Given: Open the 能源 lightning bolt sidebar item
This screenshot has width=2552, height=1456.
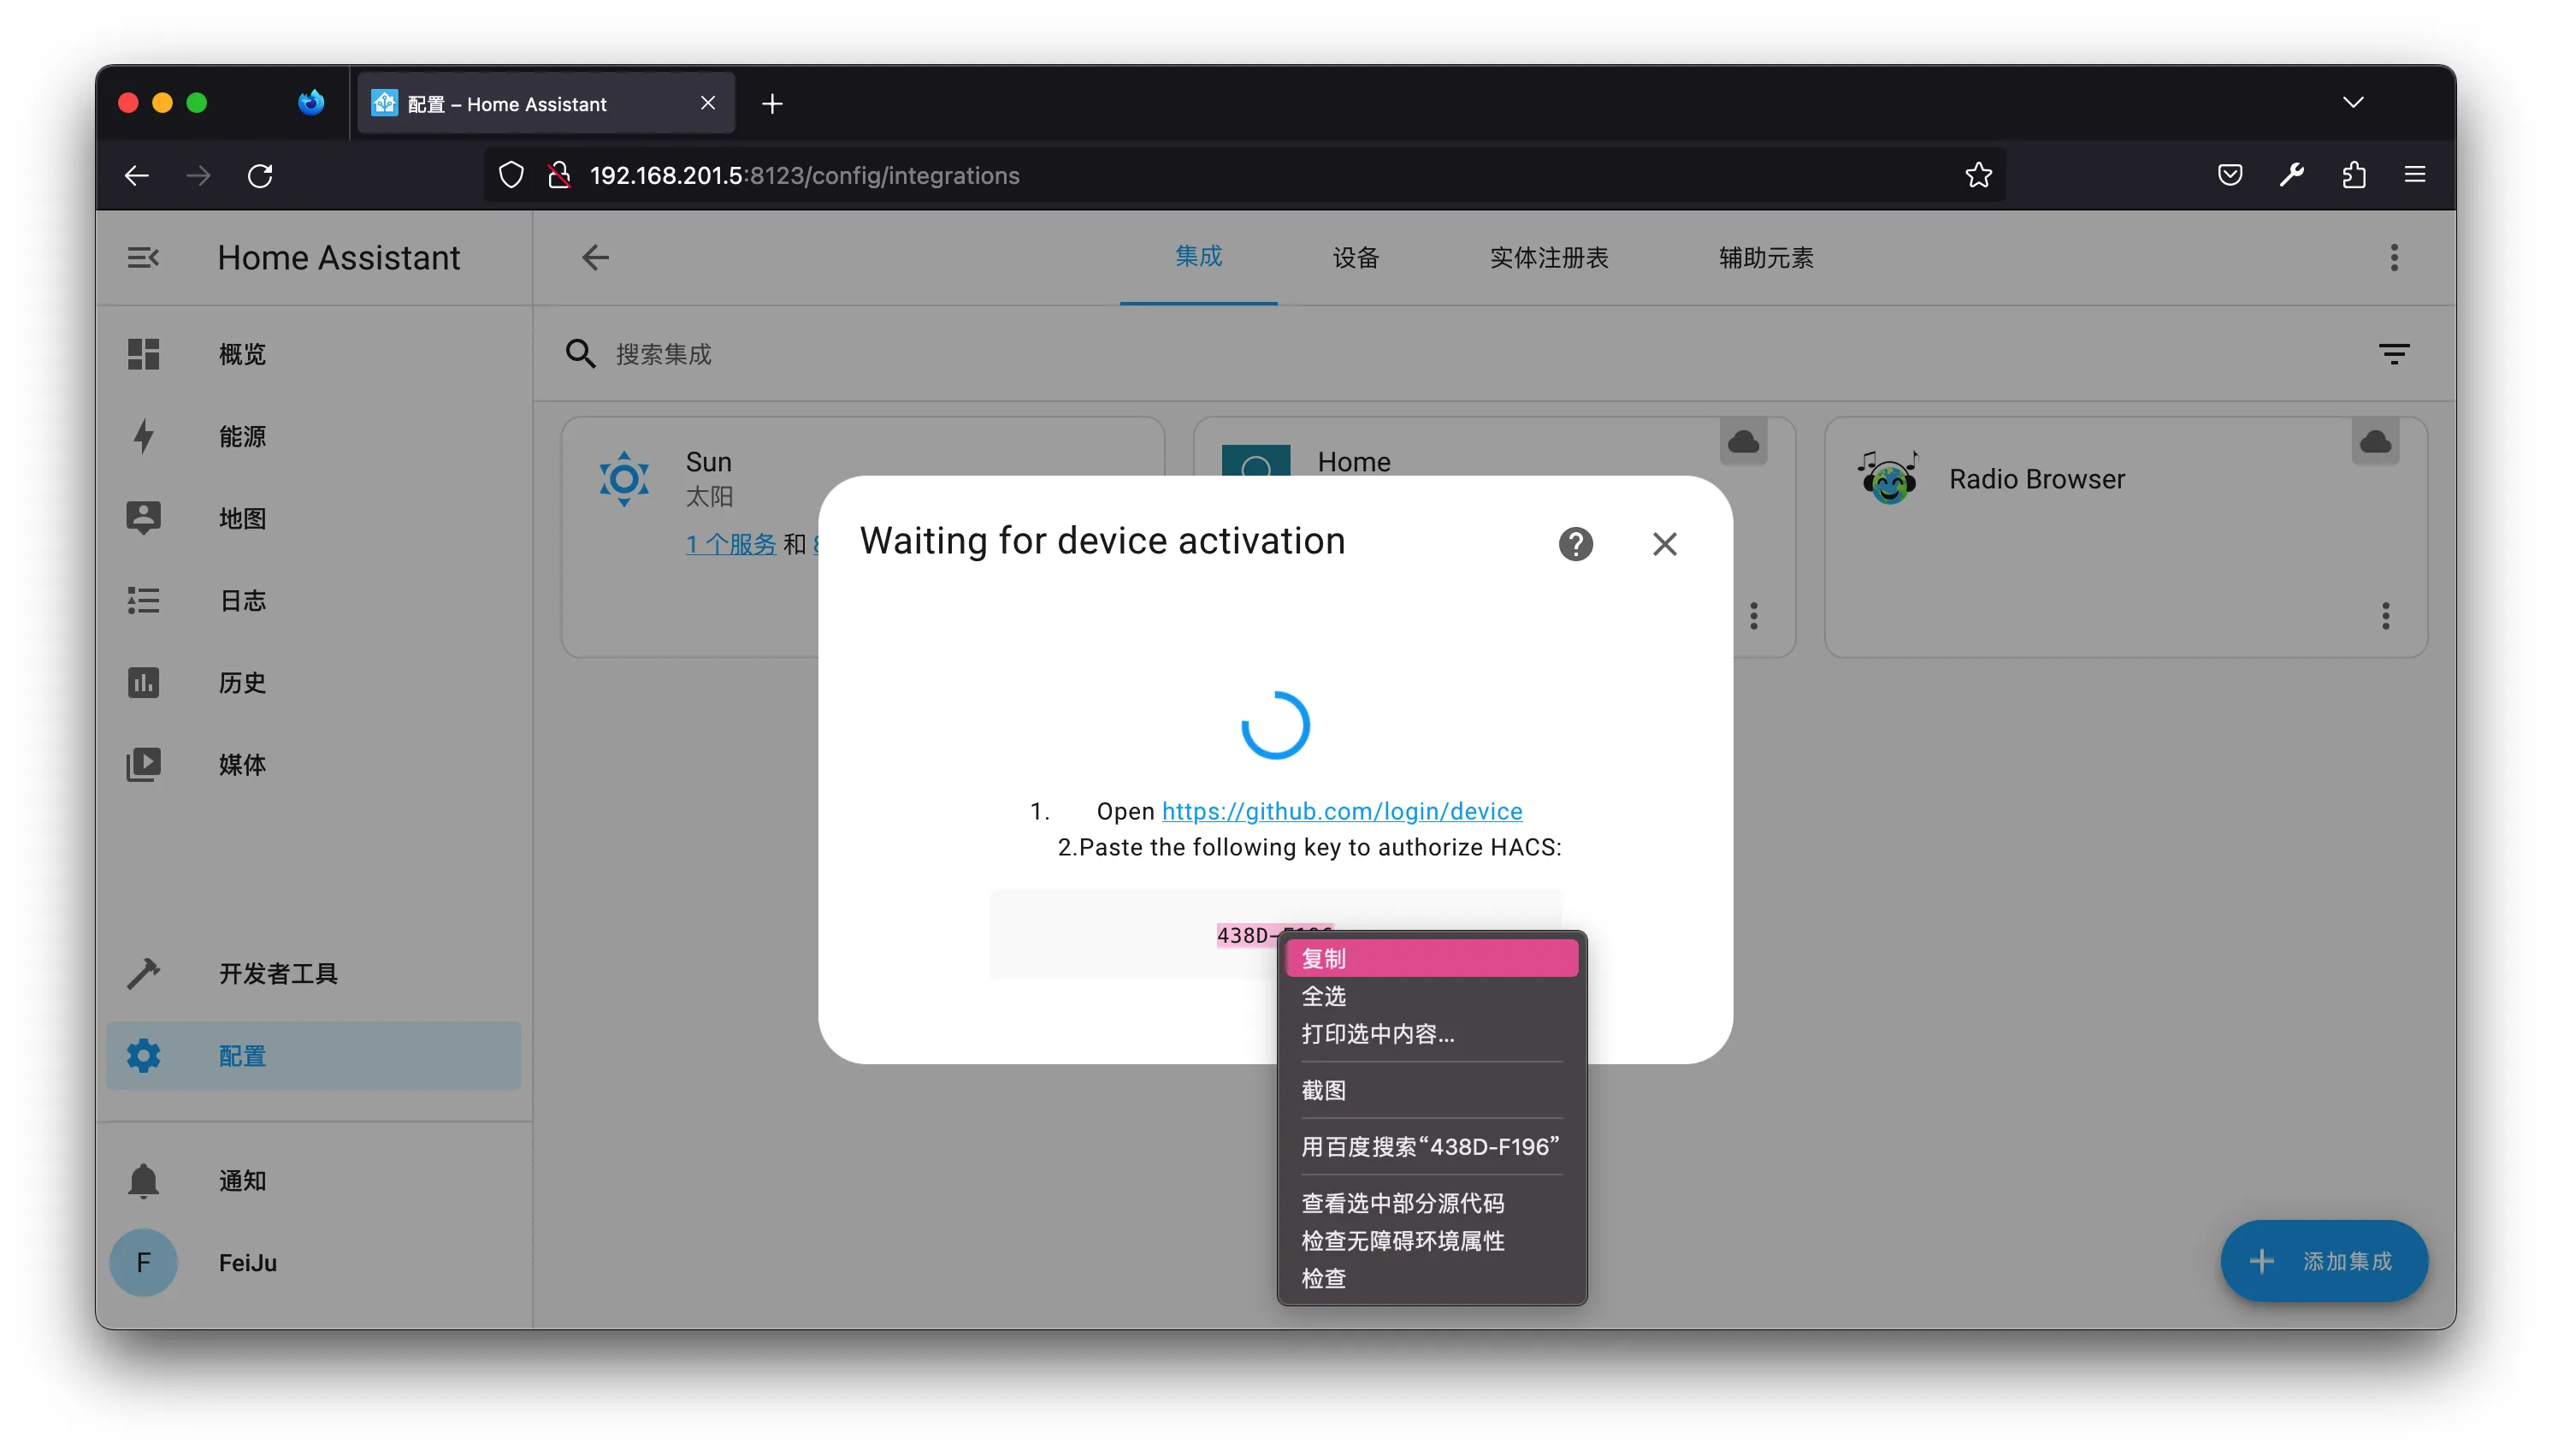Looking at the screenshot, I should point(143,436).
